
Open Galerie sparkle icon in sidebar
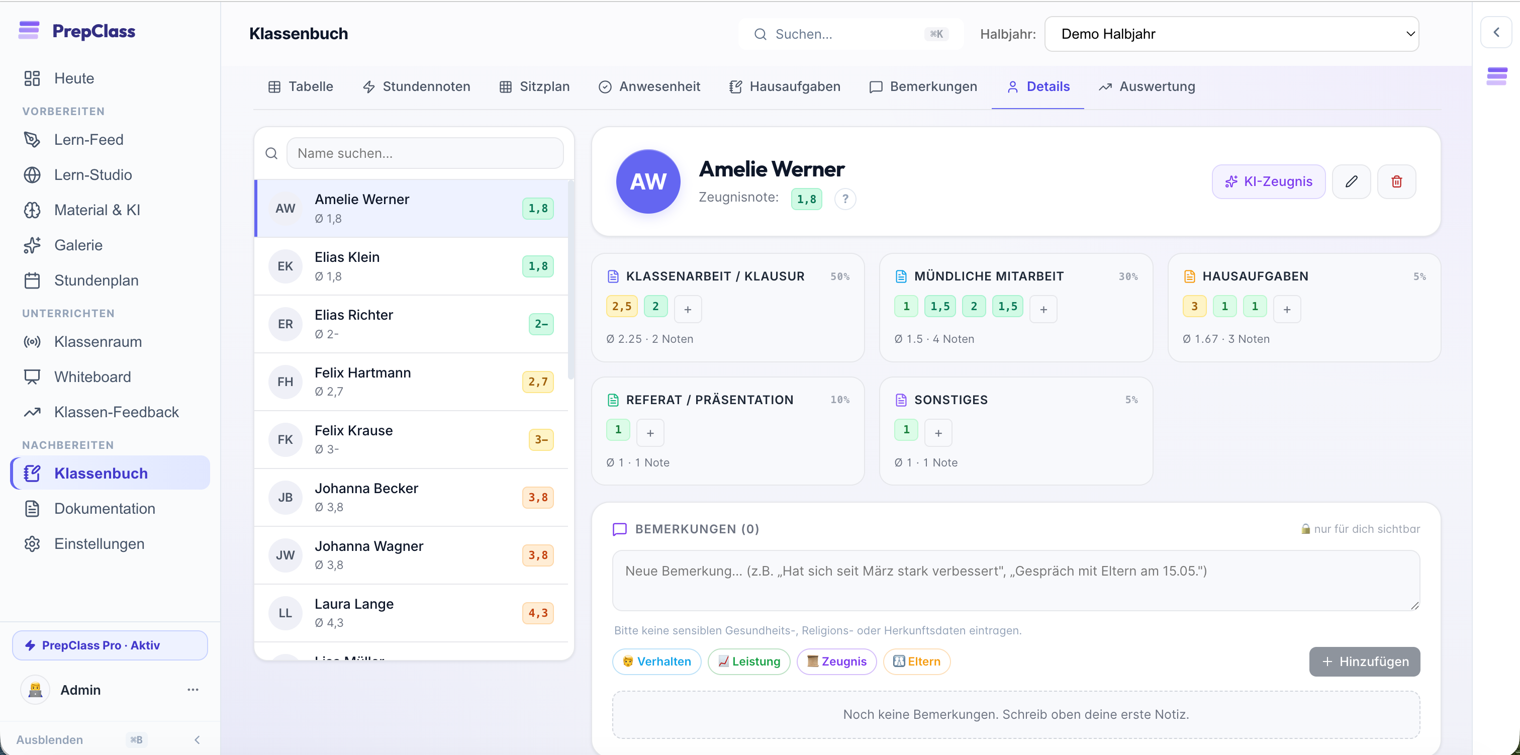point(32,245)
